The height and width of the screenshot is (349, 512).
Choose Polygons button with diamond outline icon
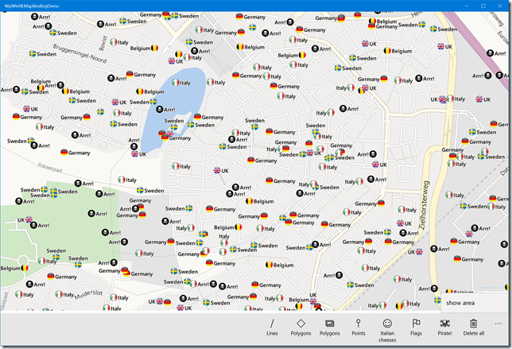coord(301,328)
